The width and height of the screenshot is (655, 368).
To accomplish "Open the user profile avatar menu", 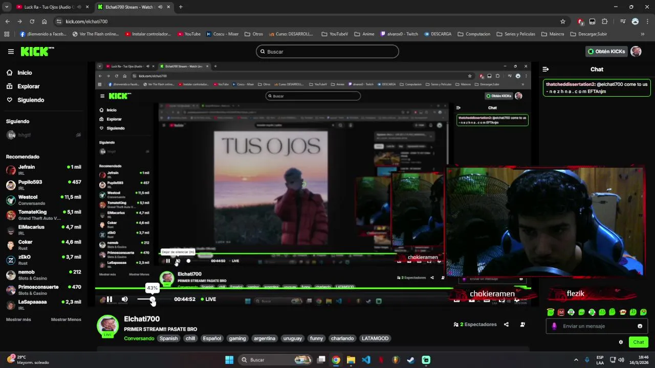I will tap(636, 52).
